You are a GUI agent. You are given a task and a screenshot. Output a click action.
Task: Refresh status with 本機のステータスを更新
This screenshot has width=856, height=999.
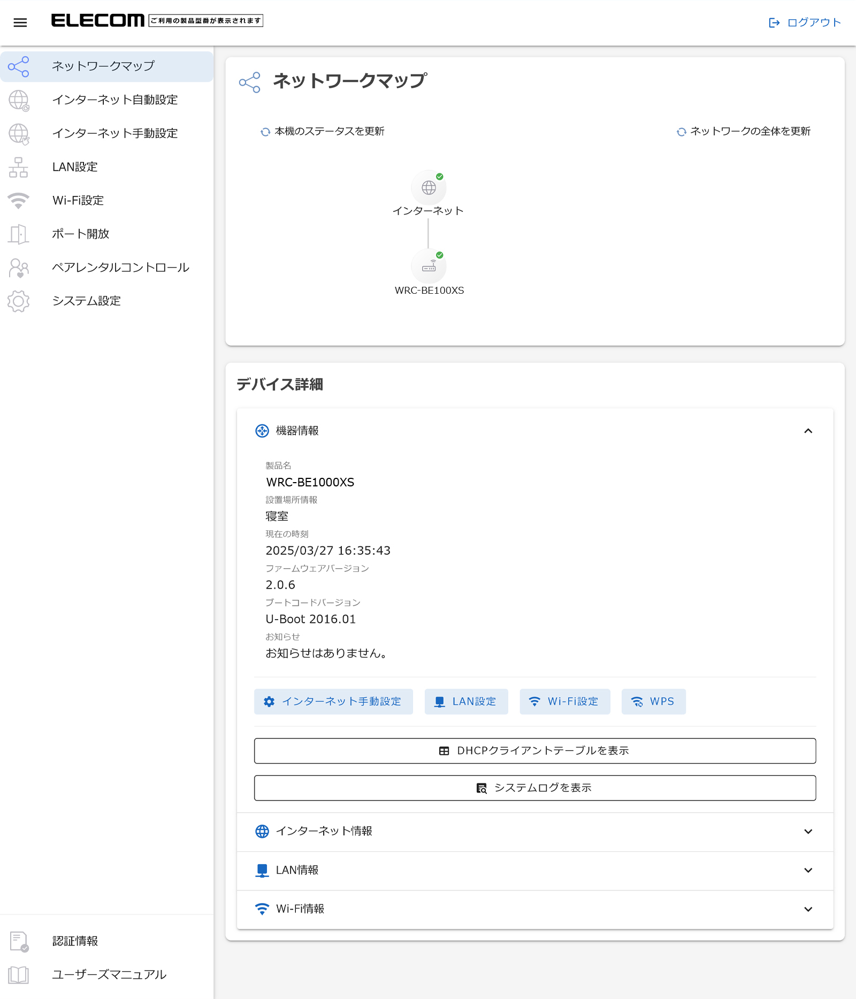(323, 132)
